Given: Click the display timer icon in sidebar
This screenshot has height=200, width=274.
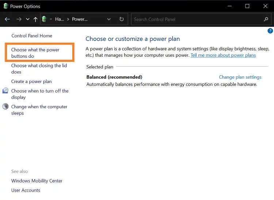Looking at the screenshot, I should point(5,91).
